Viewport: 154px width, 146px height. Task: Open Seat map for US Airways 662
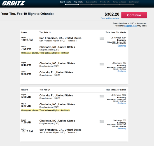(122, 128)
